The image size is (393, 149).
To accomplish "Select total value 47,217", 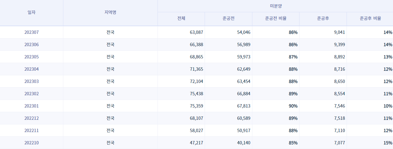I will pos(196,143).
